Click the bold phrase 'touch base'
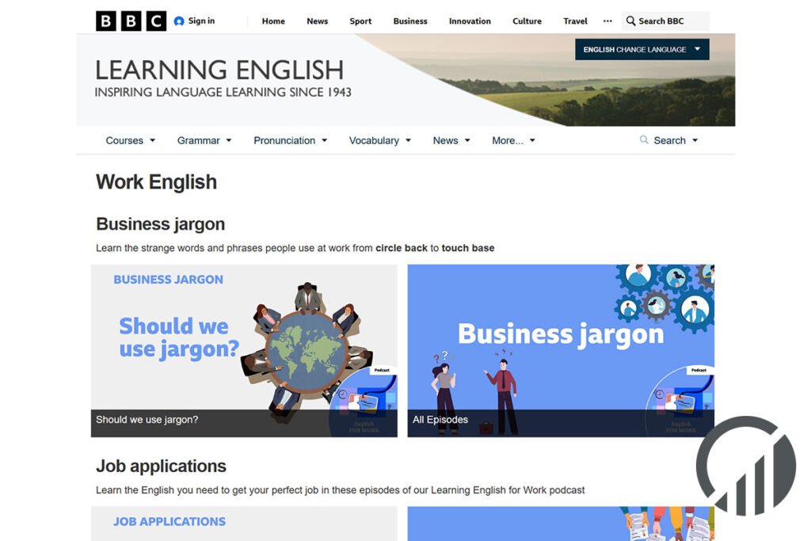Image resolution: width=811 pixels, height=541 pixels. click(467, 248)
